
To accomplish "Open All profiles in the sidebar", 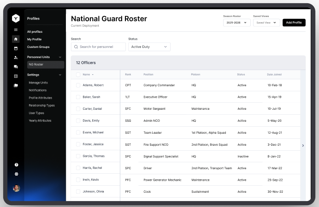I will click(35, 32).
